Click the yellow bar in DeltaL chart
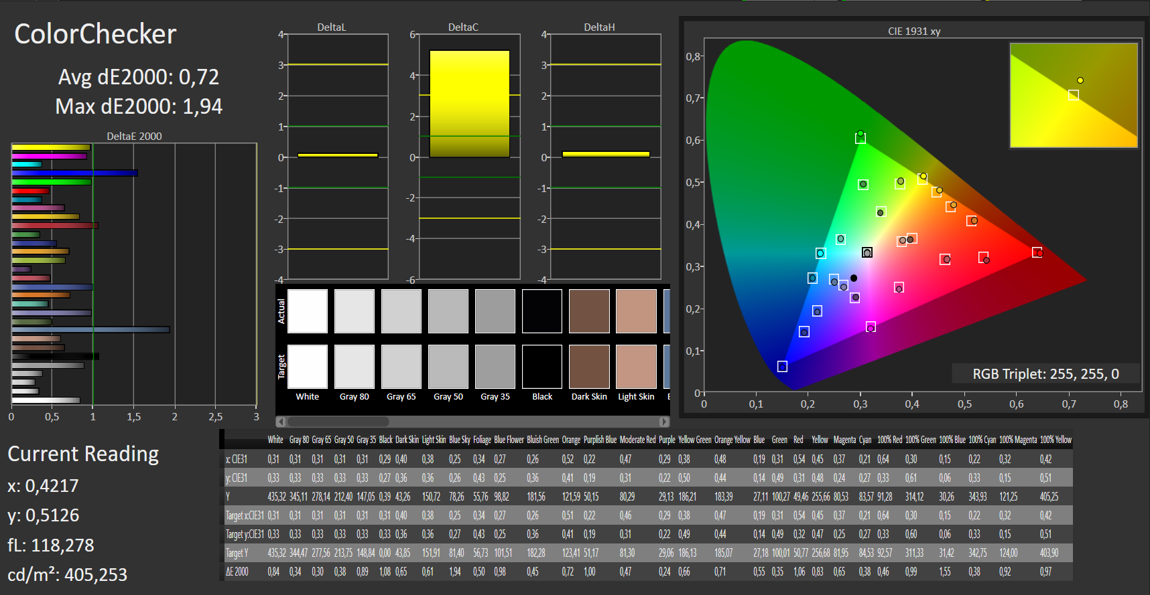Screen dimensions: 1150x595 [338, 155]
